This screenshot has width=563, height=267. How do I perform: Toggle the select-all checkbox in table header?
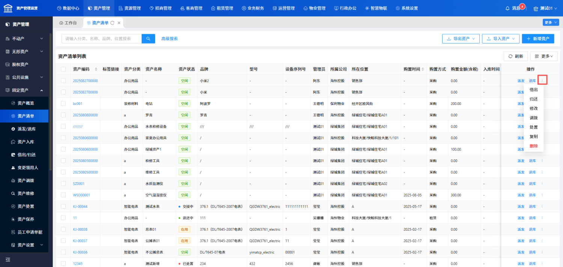pos(63,69)
